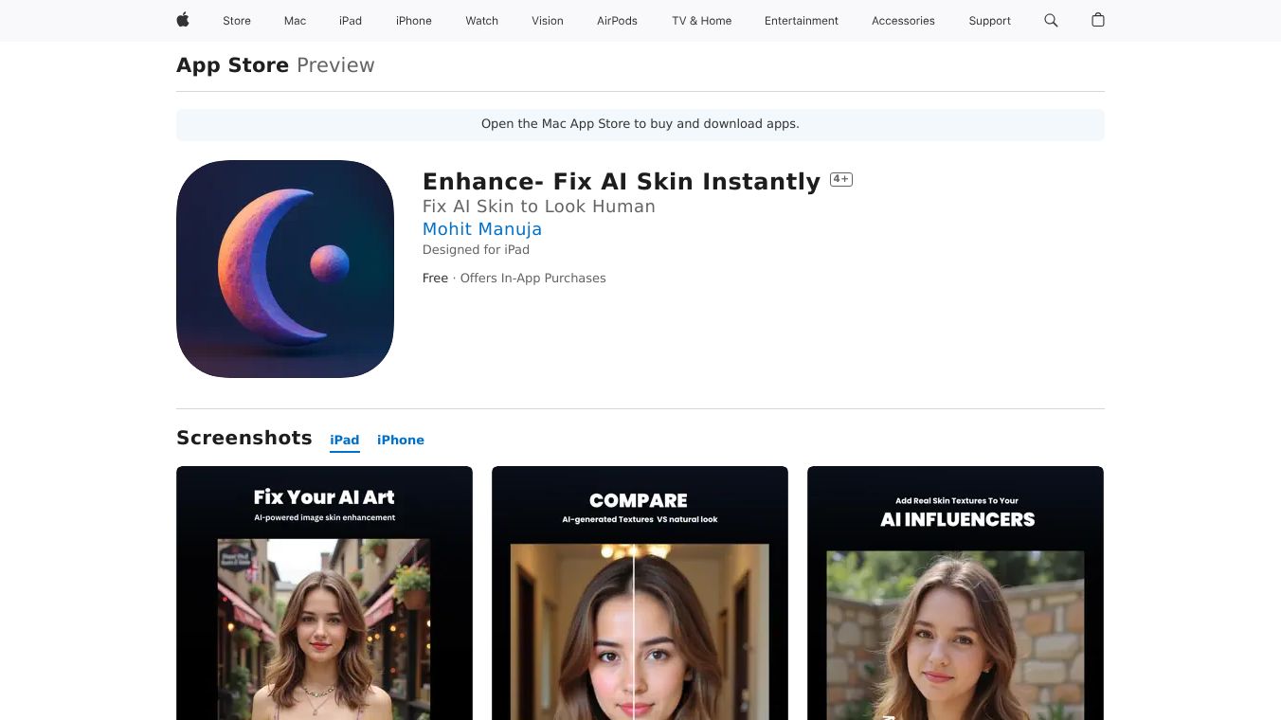Open the Accessories menu
The height and width of the screenshot is (720, 1281).
(x=903, y=21)
